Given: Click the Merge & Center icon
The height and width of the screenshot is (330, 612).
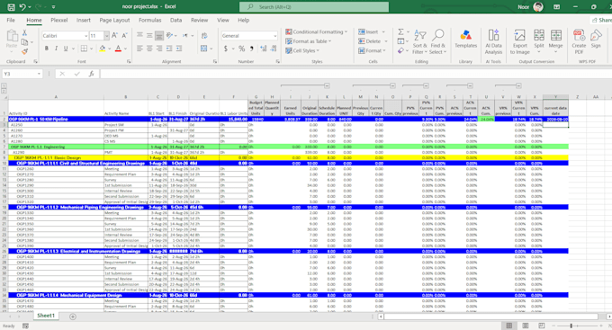Looking at the screenshot, I should 203,49.
